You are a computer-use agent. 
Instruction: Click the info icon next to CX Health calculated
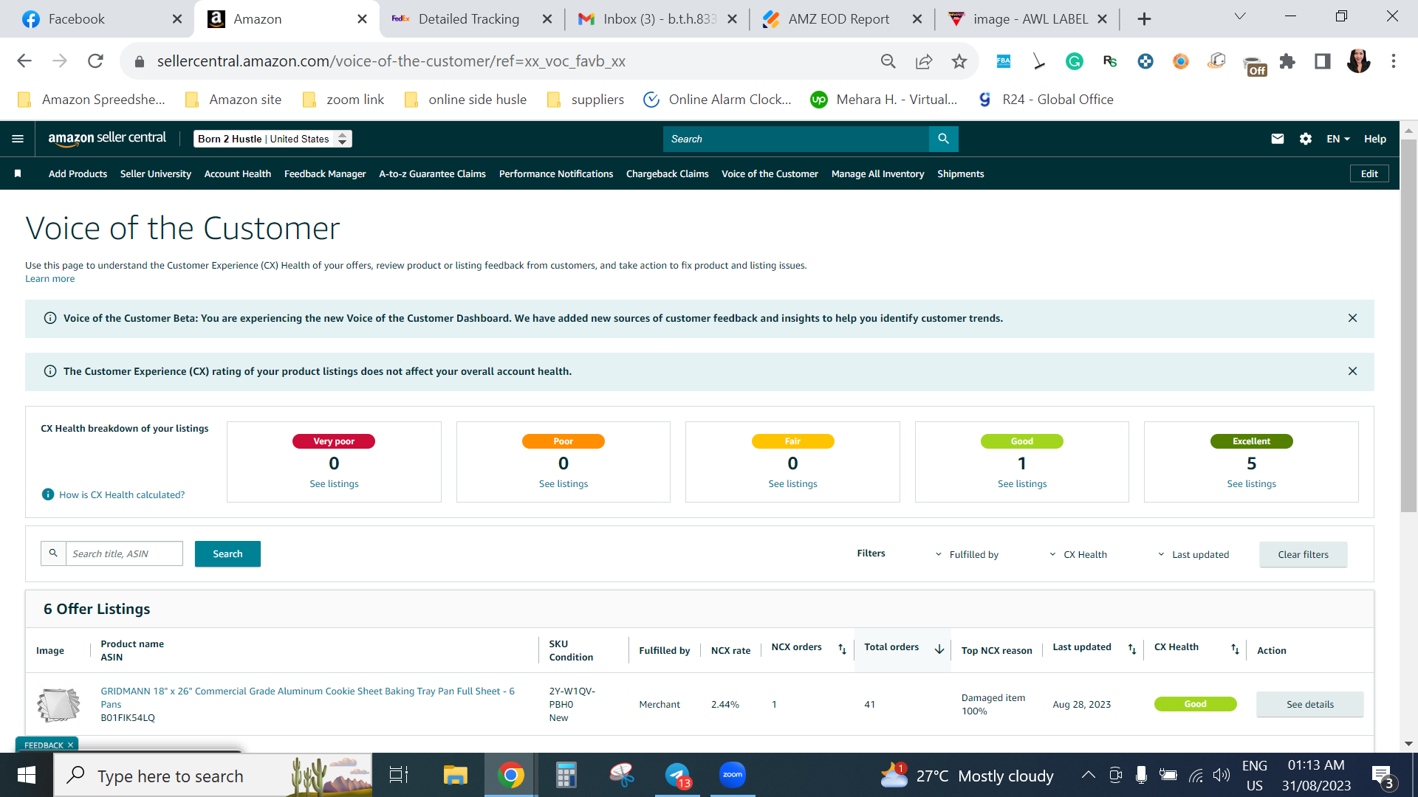[48, 494]
